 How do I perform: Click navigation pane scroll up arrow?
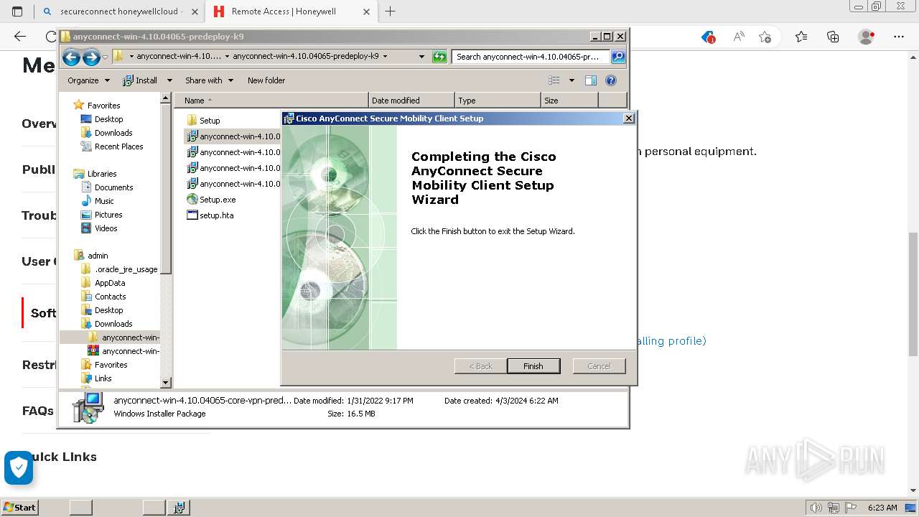click(x=166, y=98)
